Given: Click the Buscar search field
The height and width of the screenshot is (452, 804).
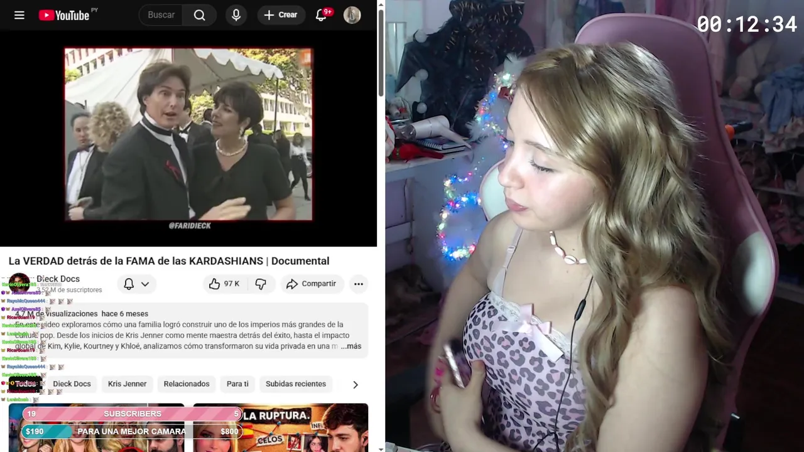Looking at the screenshot, I should [x=161, y=15].
